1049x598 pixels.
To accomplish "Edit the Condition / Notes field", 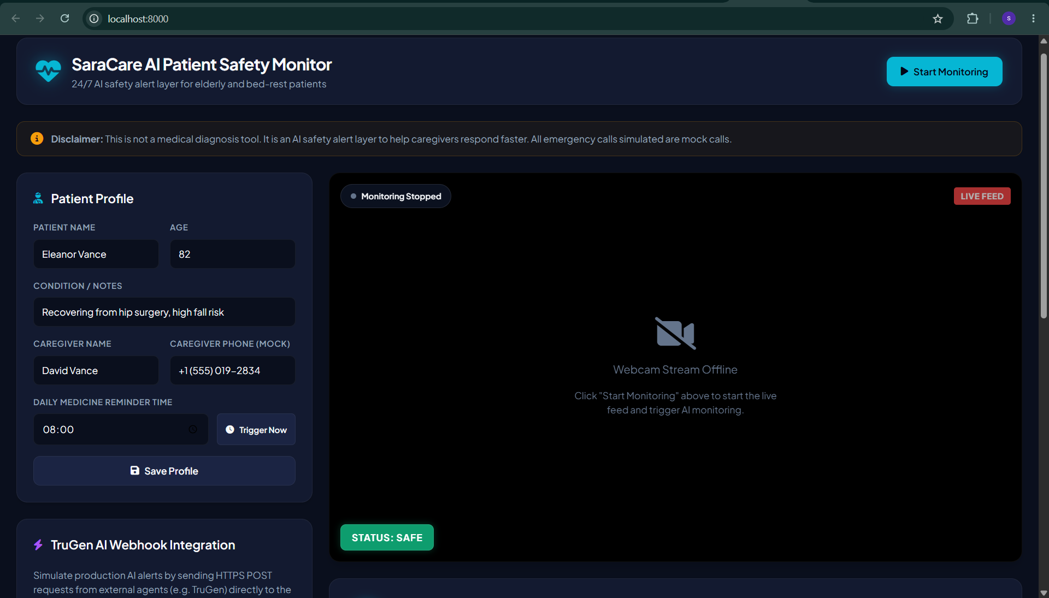I will [x=164, y=312].
